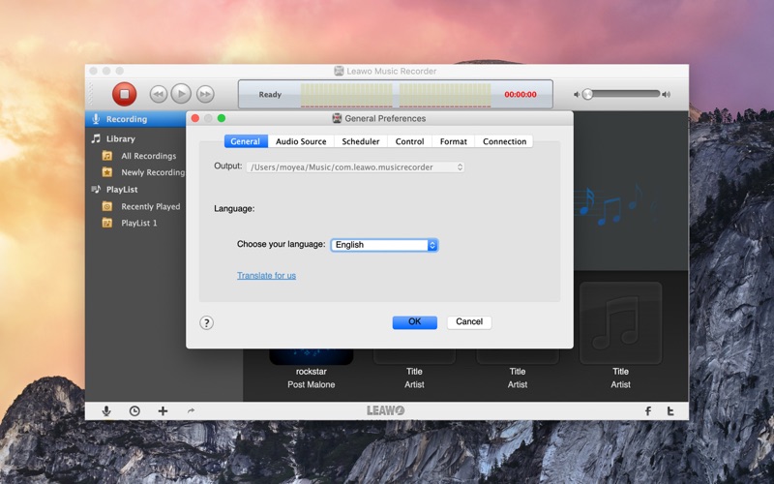The height and width of the screenshot is (484, 774).
Task: Click Newly Recording star folder icon
Action: pyautogui.click(x=107, y=172)
